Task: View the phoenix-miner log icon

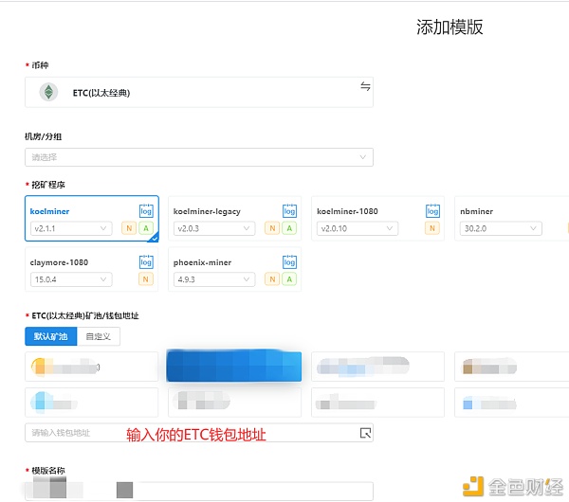Action: pyautogui.click(x=289, y=261)
